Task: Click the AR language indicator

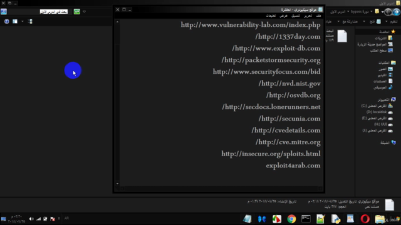Action: [x=66, y=218]
